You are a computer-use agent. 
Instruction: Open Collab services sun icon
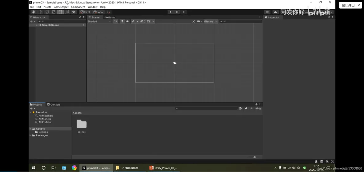pyautogui.click(x=267, y=12)
